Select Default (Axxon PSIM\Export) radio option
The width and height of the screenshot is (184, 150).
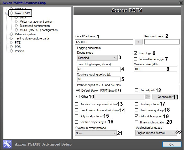(x=78, y=90)
